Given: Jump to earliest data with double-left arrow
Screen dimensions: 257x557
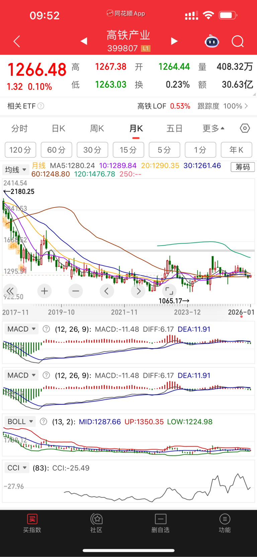Looking at the screenshot, I should (x=10, y=291).
